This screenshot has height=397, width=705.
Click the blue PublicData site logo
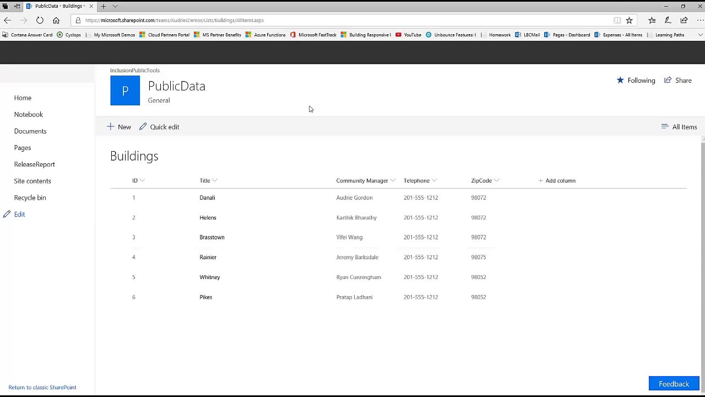point(125,90)
